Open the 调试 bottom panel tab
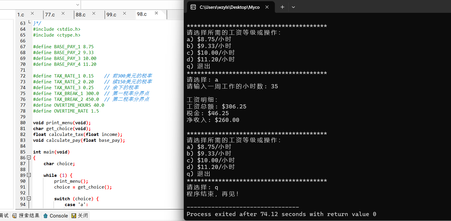The width and height of the screenshot is (451, 221). point(4,216)
